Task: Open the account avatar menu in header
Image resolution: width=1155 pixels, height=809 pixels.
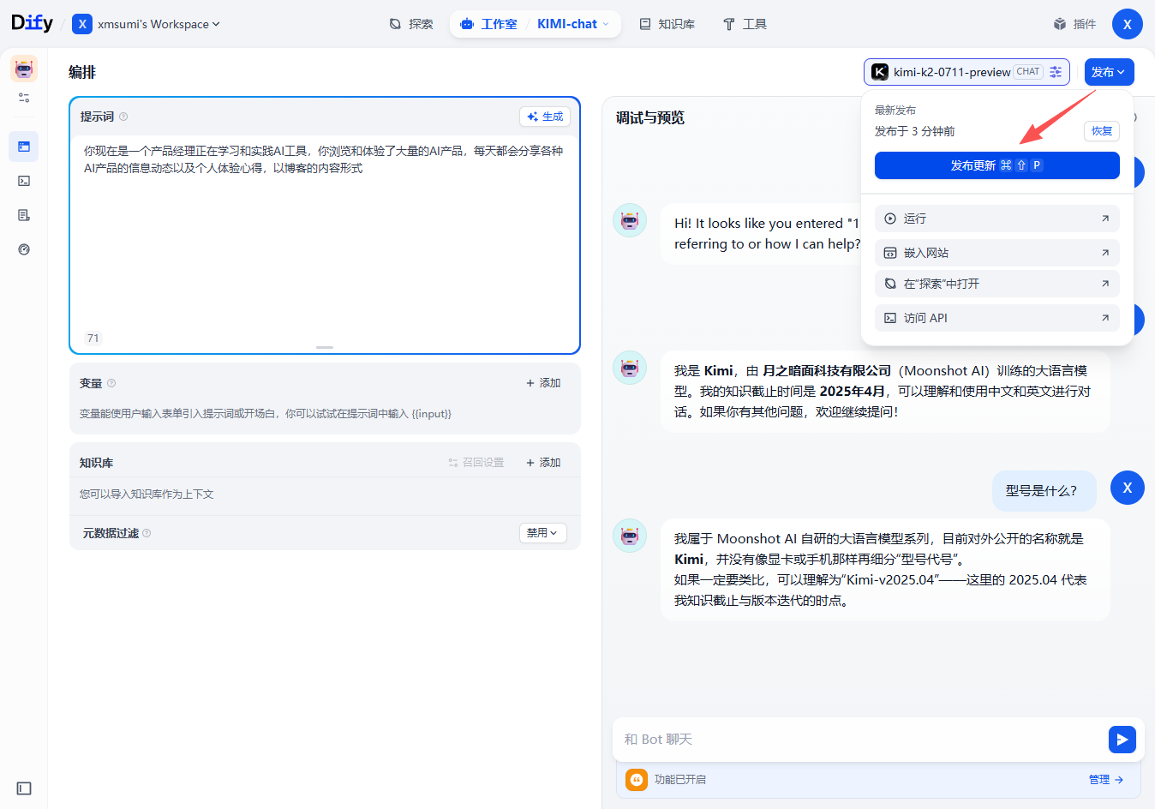Action: point(1128,24)
